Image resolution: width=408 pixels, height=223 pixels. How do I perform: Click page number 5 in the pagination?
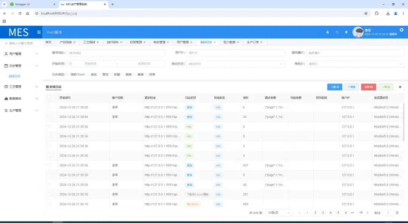[x=338, y=212]
